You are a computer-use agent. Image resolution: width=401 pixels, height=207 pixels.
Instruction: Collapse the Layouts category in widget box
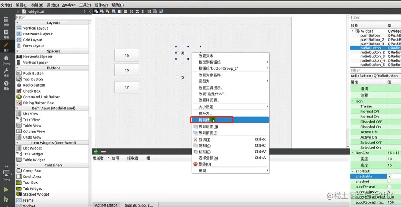[17, 23]
